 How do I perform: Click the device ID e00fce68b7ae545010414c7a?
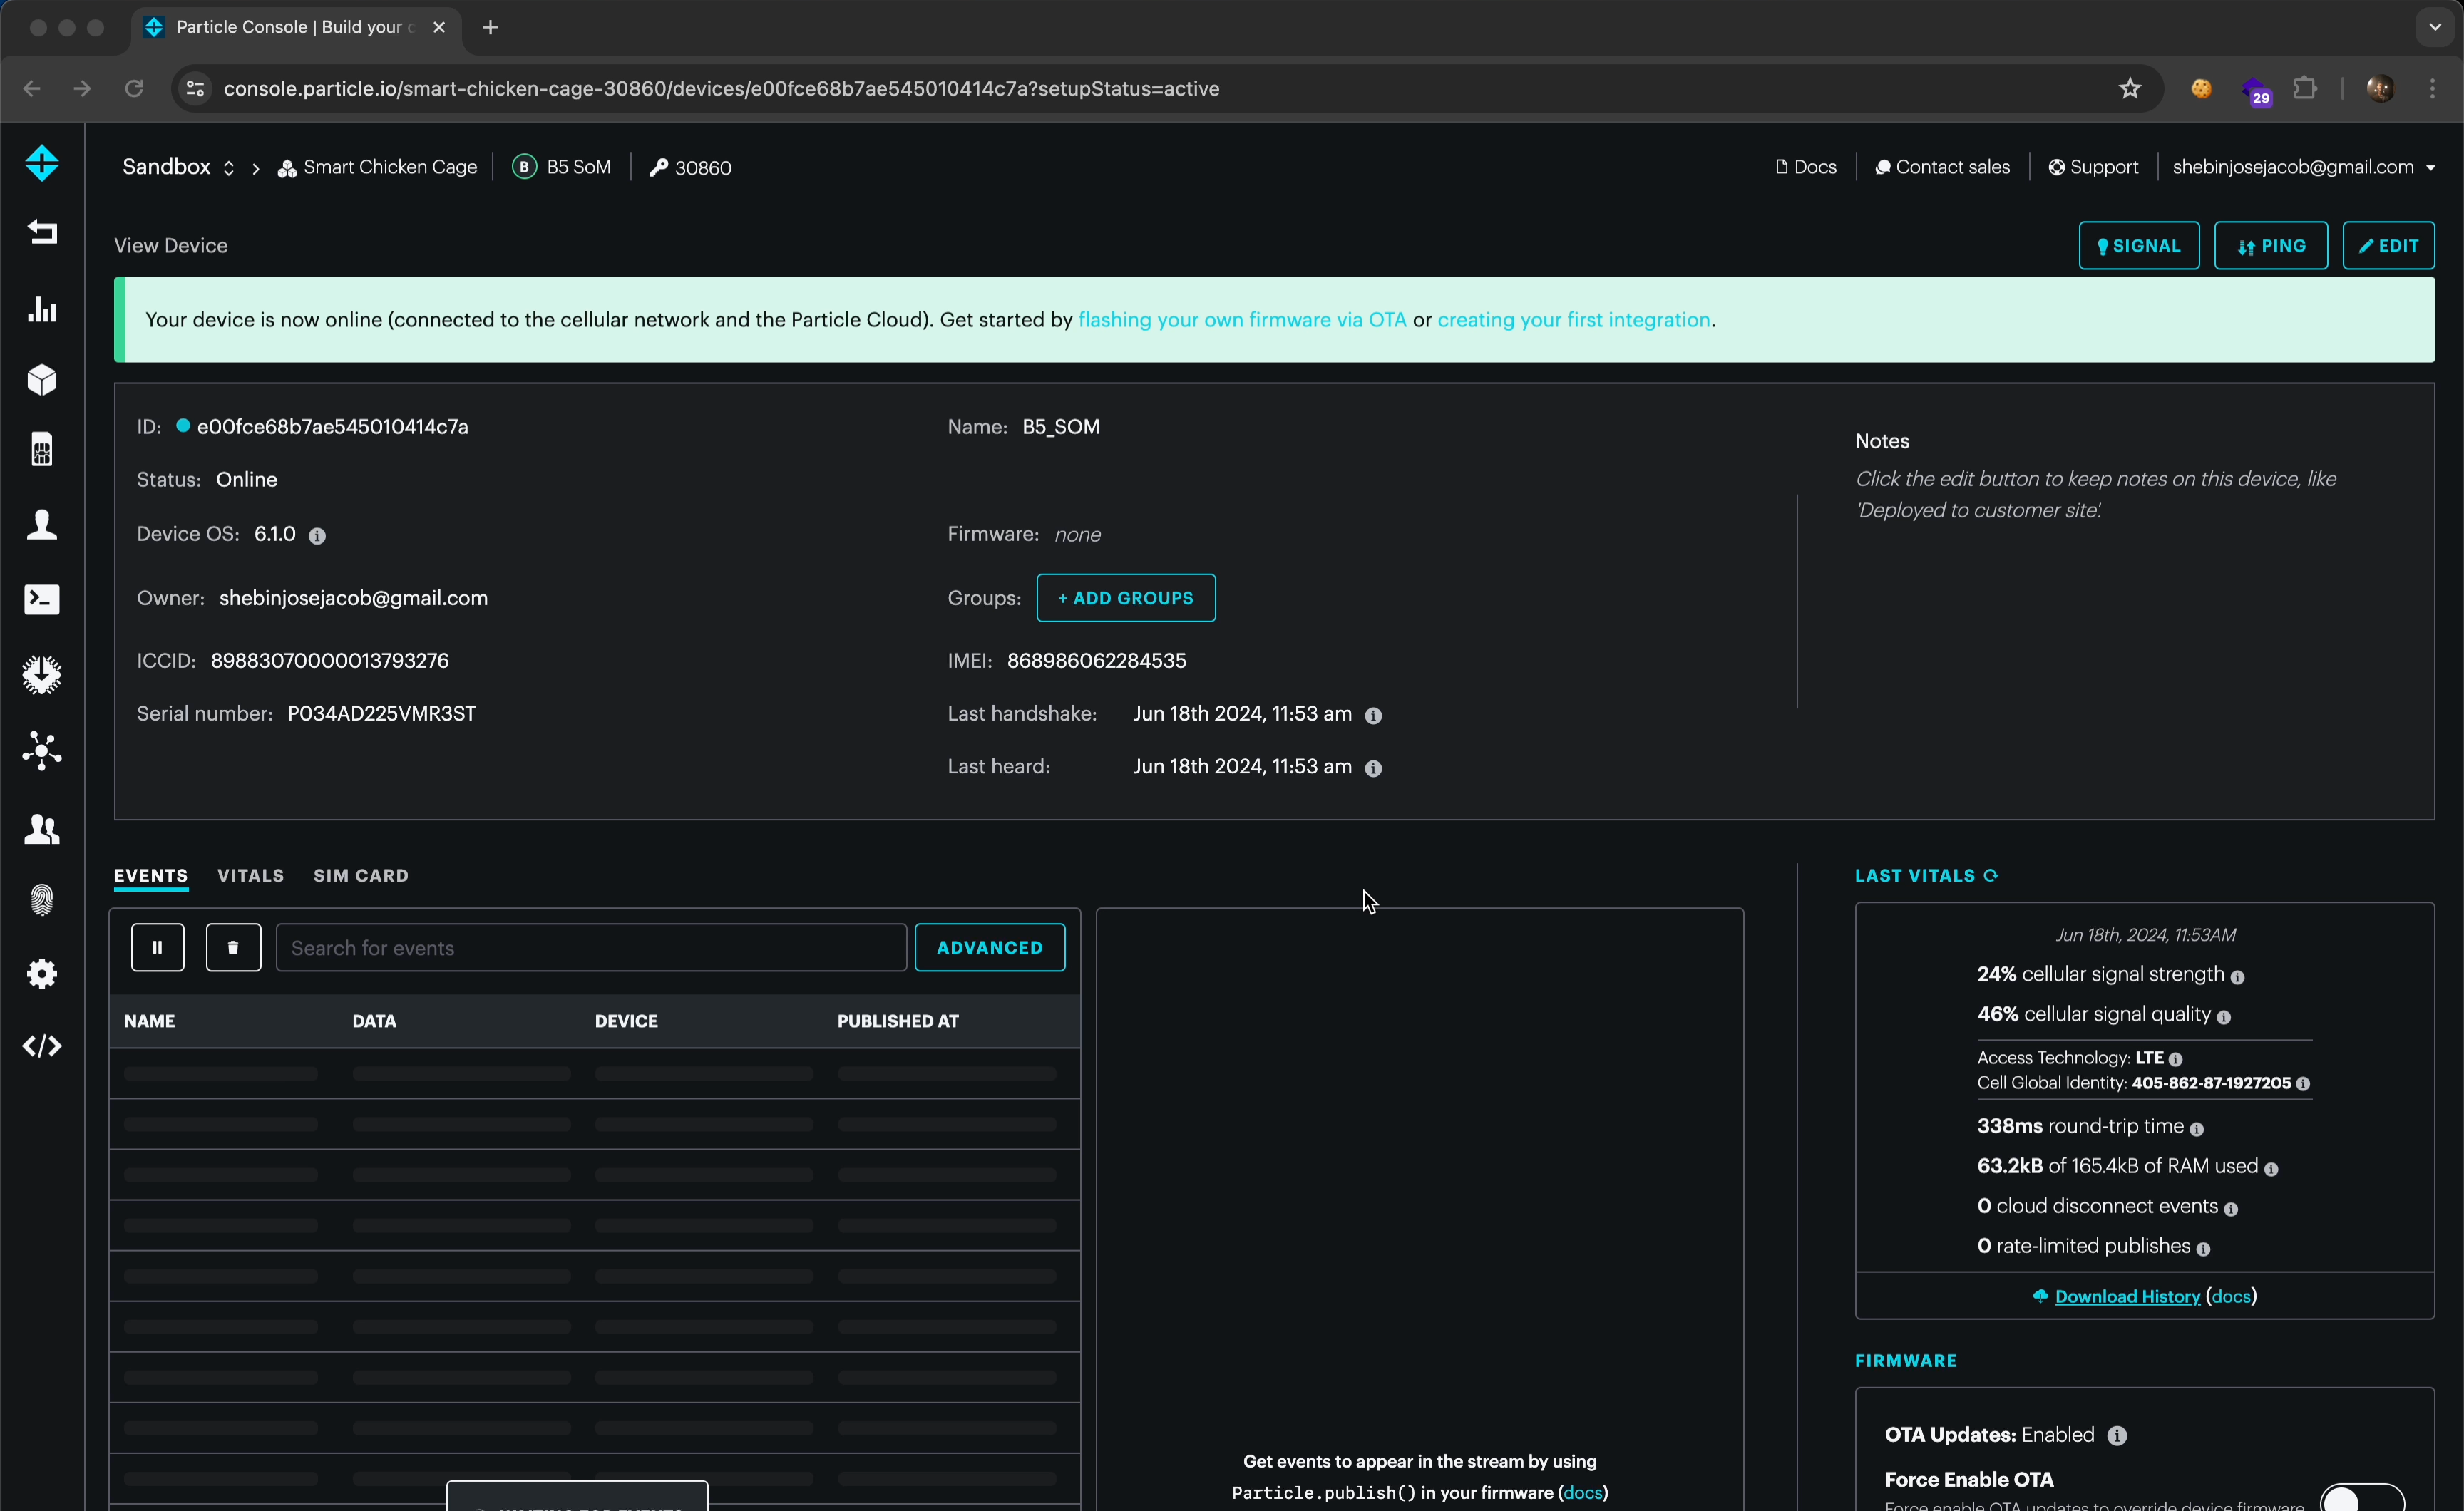pyautogui.click(x=332, y=427)
